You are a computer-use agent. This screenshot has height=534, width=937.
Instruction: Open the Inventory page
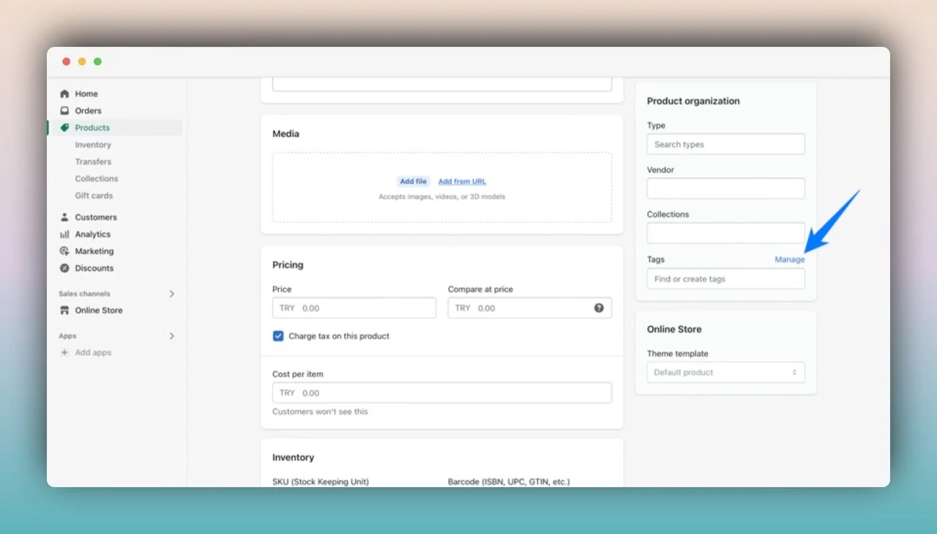click(x=93, y=144)
